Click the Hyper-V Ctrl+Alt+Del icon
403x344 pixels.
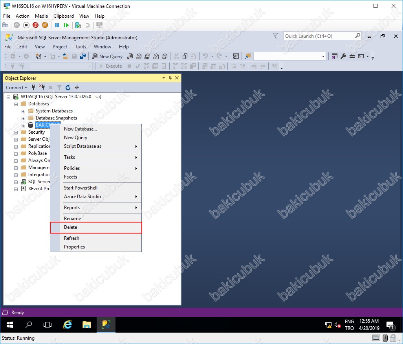click(x=5, y=25)
